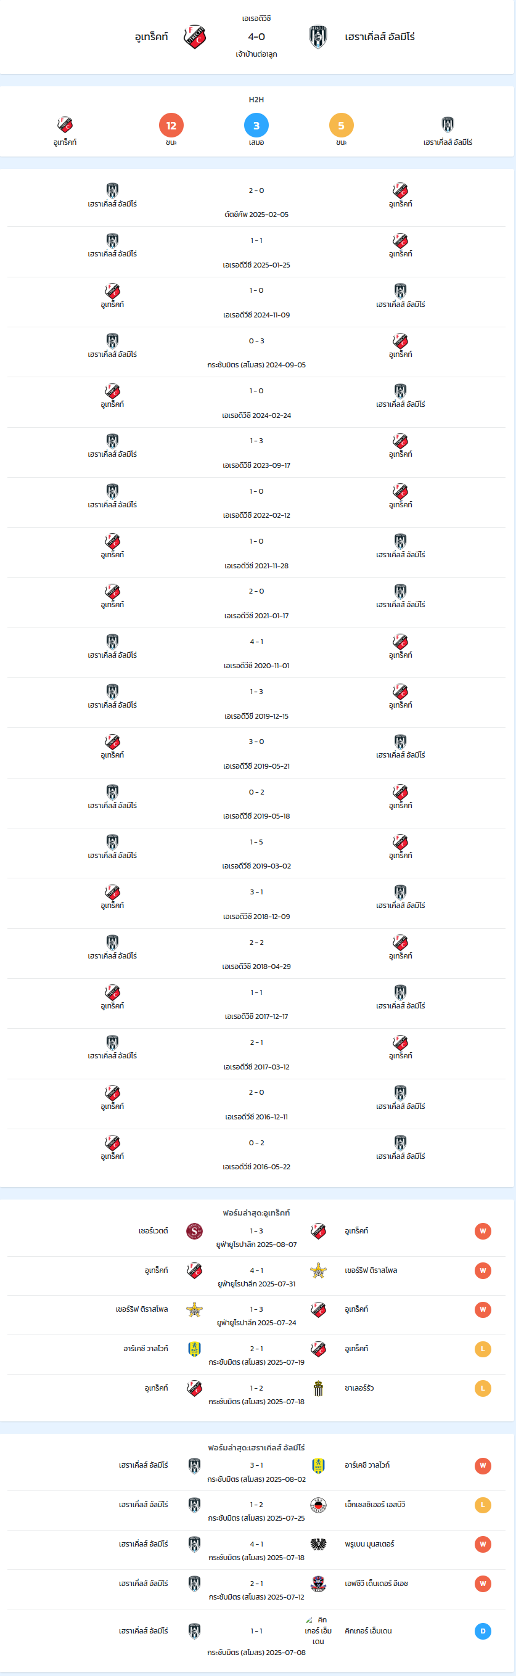
Task: Open the 4-1 match dated 2020-11-01
Action: click(x=256, y=653)
